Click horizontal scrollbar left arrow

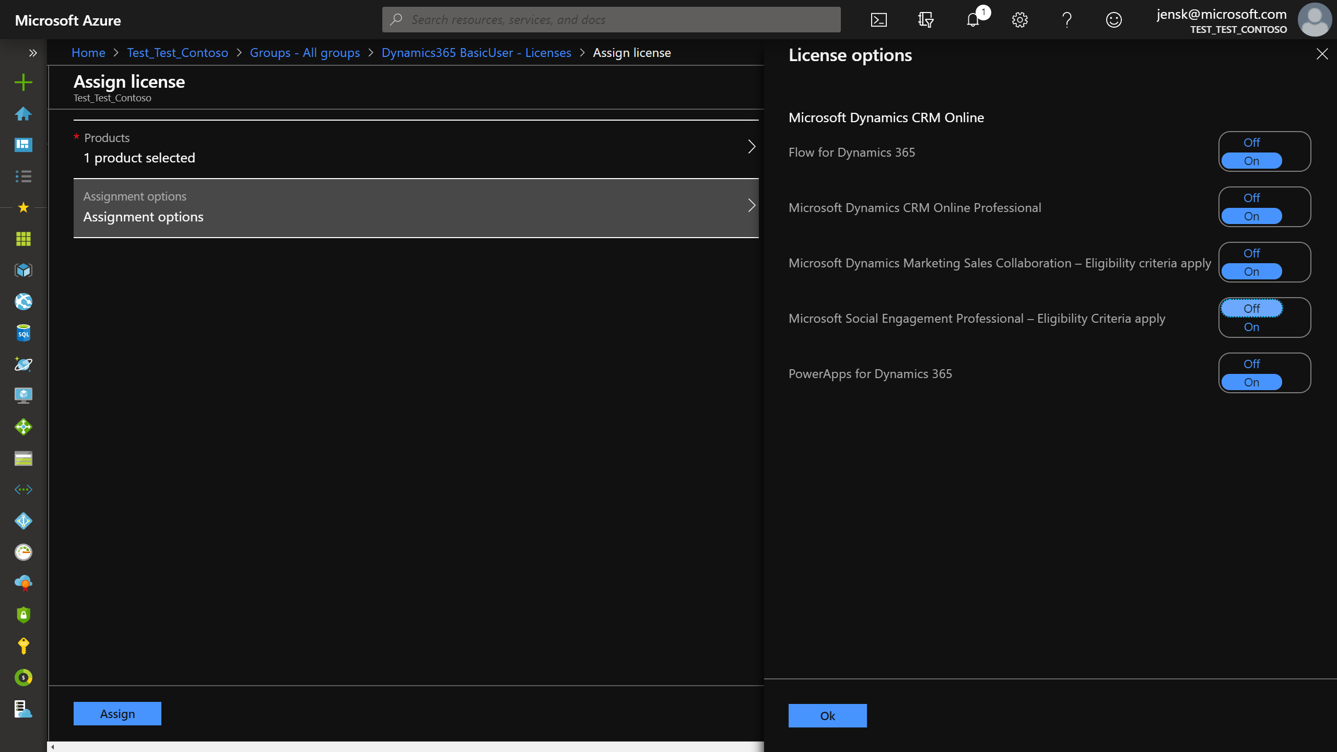52,747
